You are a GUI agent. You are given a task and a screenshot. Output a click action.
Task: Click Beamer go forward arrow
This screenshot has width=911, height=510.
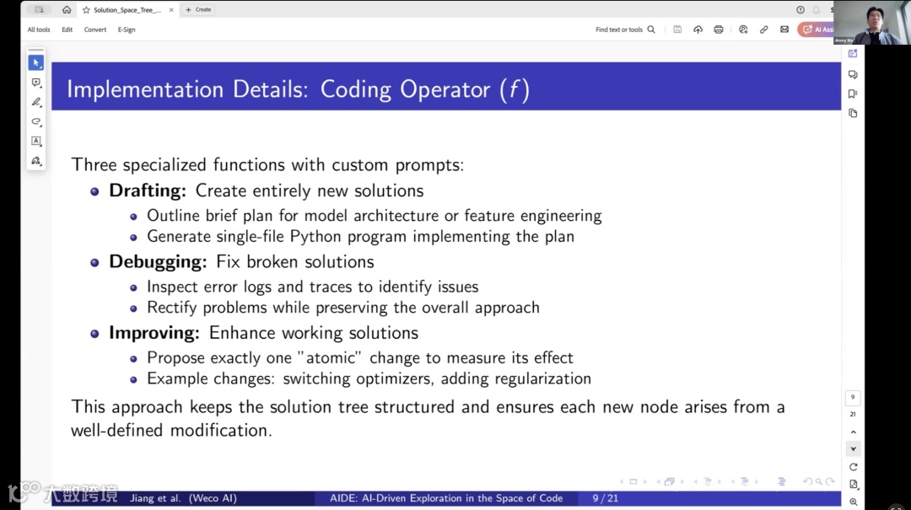point(830,481)
